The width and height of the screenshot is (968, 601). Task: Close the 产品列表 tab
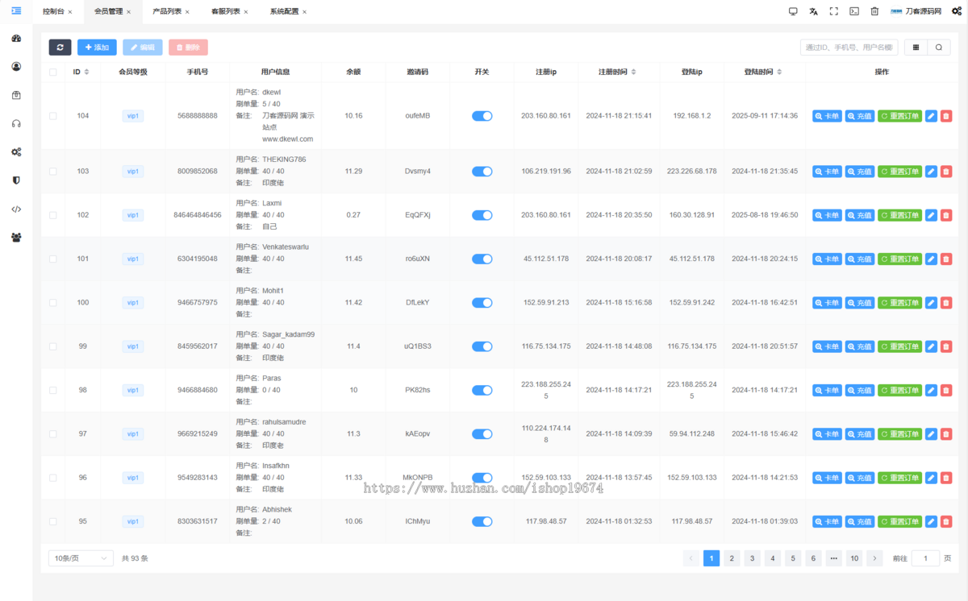click(187, 12)
